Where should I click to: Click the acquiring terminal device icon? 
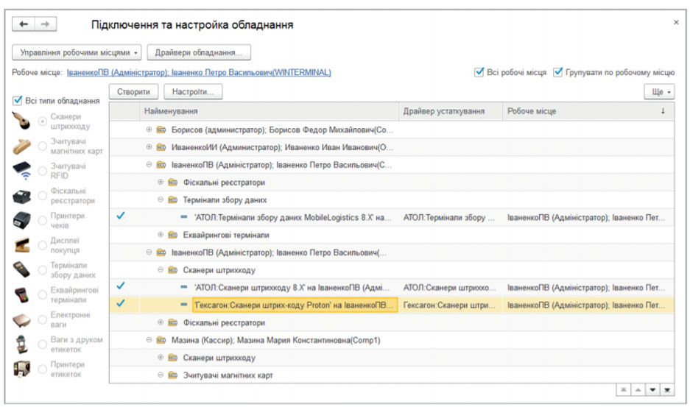pyautogui.click(x=21, y=295)
